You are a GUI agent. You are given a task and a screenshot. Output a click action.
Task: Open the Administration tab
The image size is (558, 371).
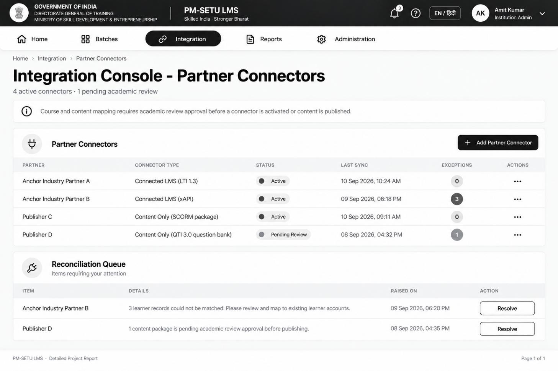[346, 39]
